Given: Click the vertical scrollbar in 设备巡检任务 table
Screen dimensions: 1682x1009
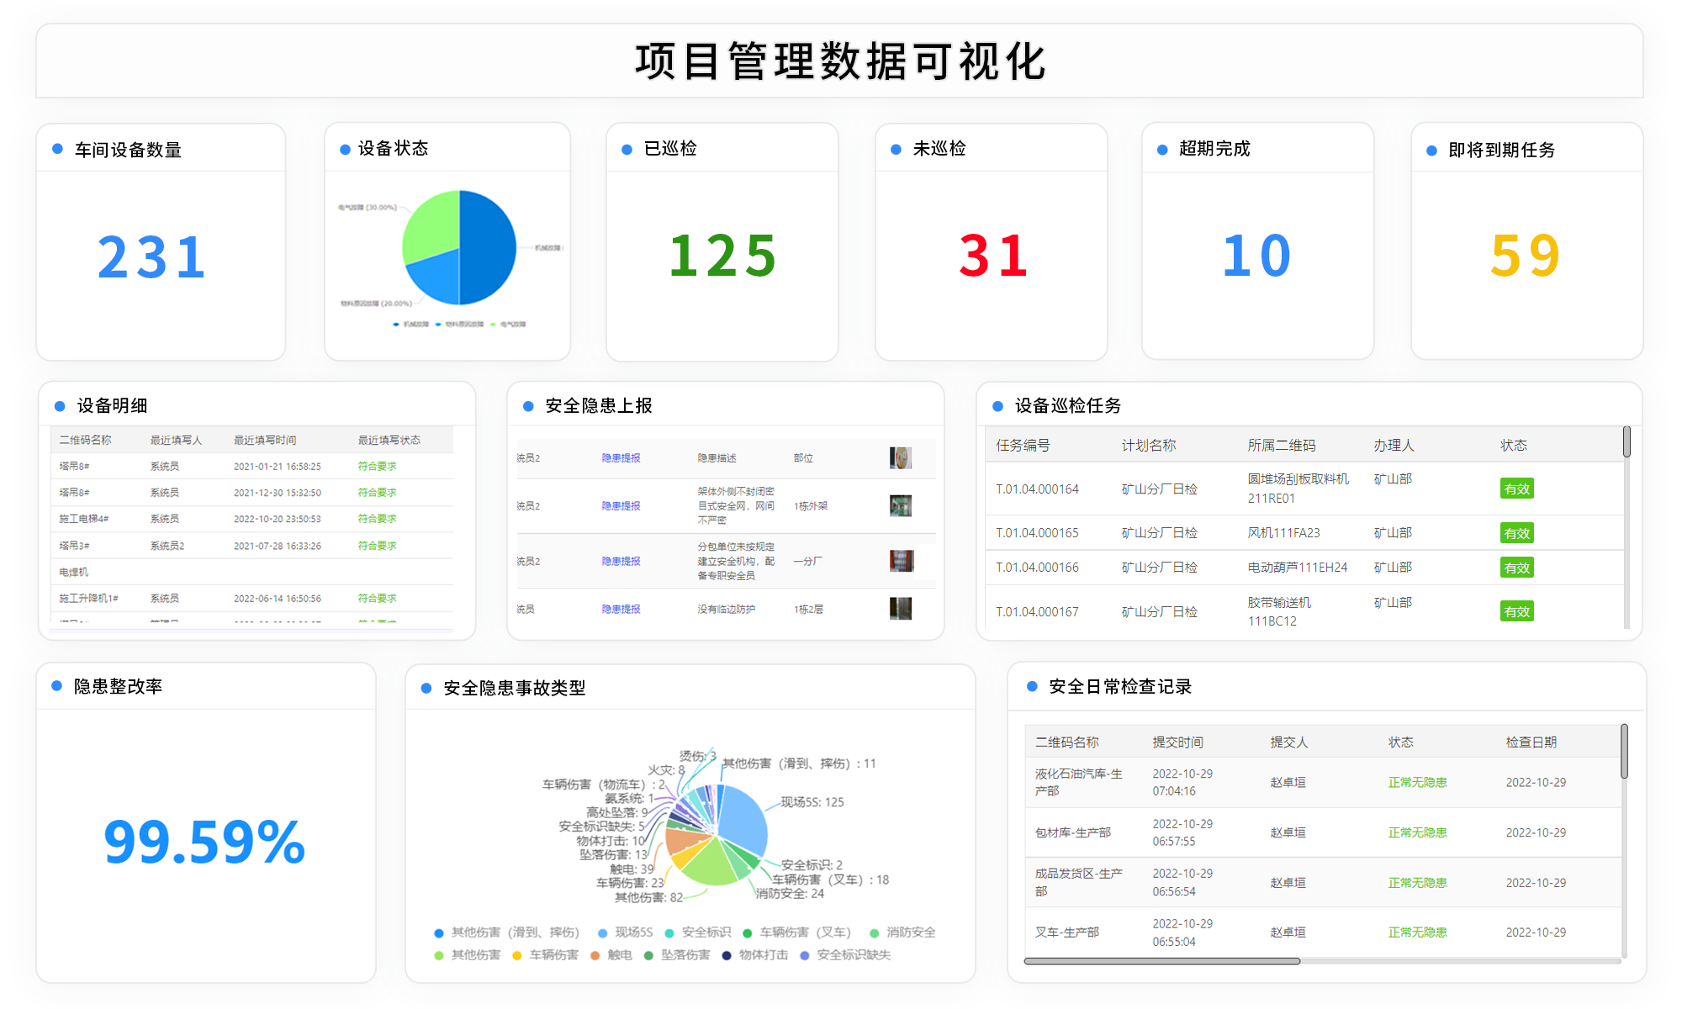Looking at the screenshot, I should 1626,442.
